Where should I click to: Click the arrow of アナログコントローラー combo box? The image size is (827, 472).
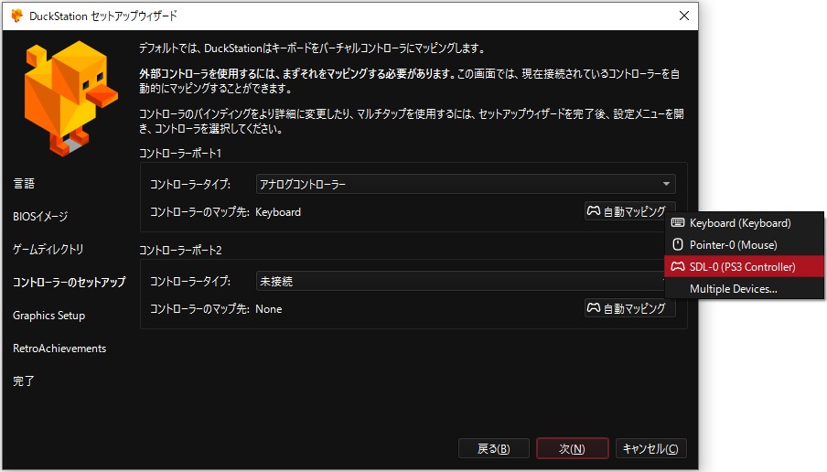click(666, 184)
